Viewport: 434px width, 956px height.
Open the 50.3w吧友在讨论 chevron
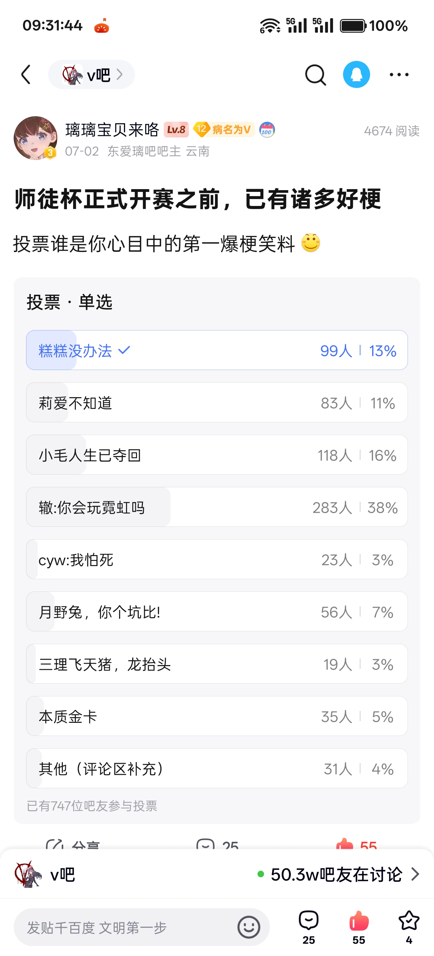click(415, 874)
